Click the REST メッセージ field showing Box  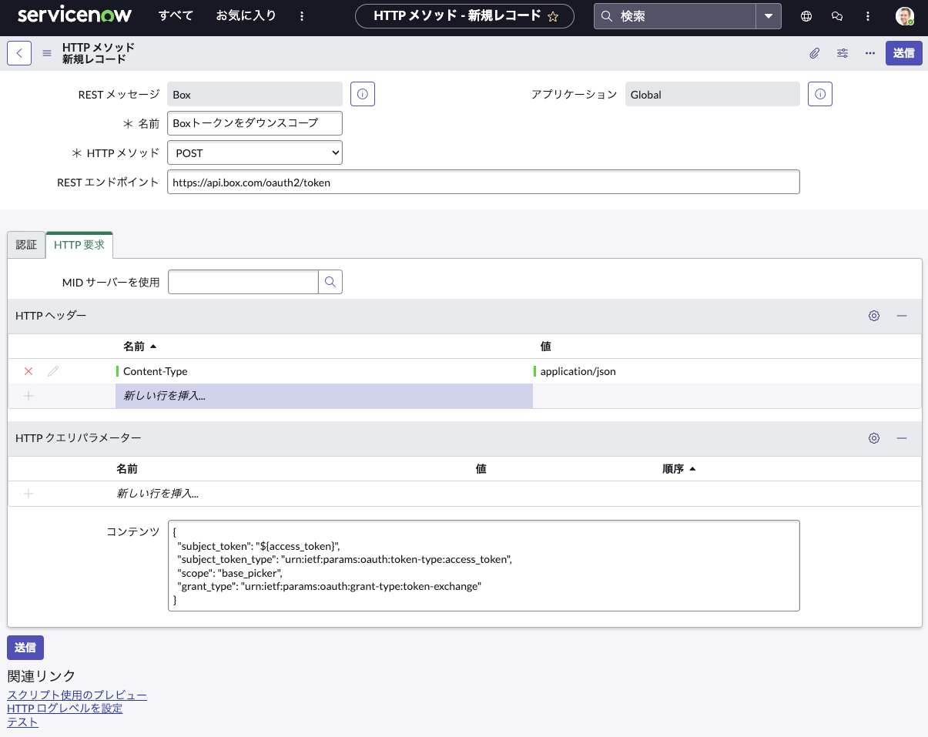pos(255,94)
